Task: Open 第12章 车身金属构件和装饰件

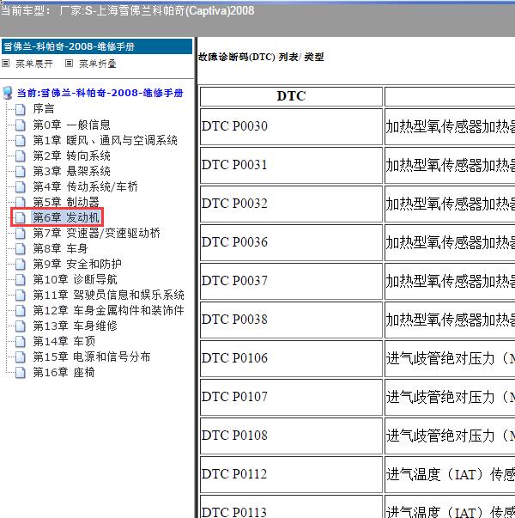Action: point(109,310)
